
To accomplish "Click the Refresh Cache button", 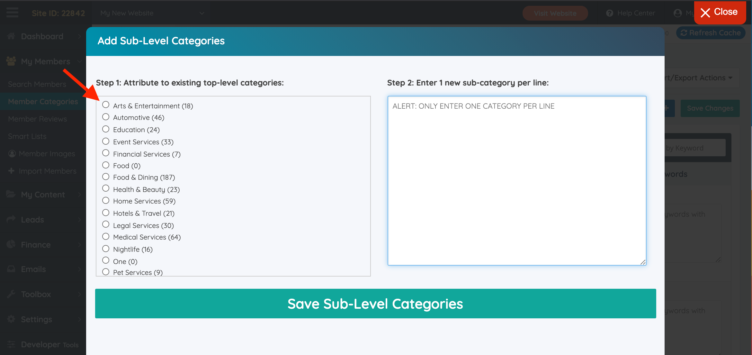I will tap(711, 33).
